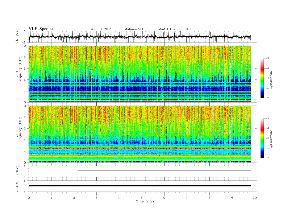This screenshot has width=287, height=222.
Task: Click inside the ch.1 frequency spectrogram panel
Action: pyautogui.click(x=140, y=74)
